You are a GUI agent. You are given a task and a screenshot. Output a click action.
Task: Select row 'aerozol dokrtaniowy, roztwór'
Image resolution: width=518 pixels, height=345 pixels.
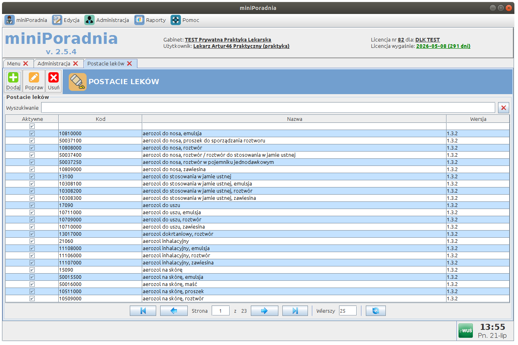click(x=258, y=234)
